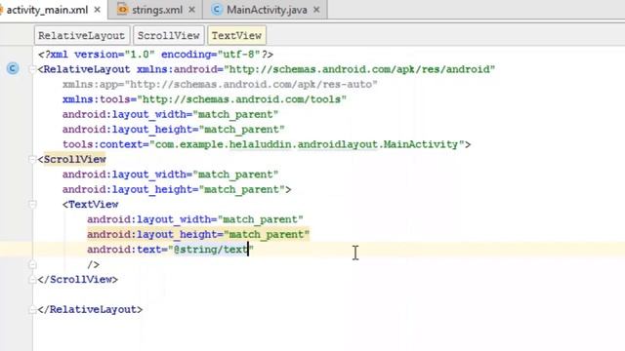Select the RelativeLayout breadcrumb
The width and height of the screenshot is (625, 351).
tap(82, 36)
